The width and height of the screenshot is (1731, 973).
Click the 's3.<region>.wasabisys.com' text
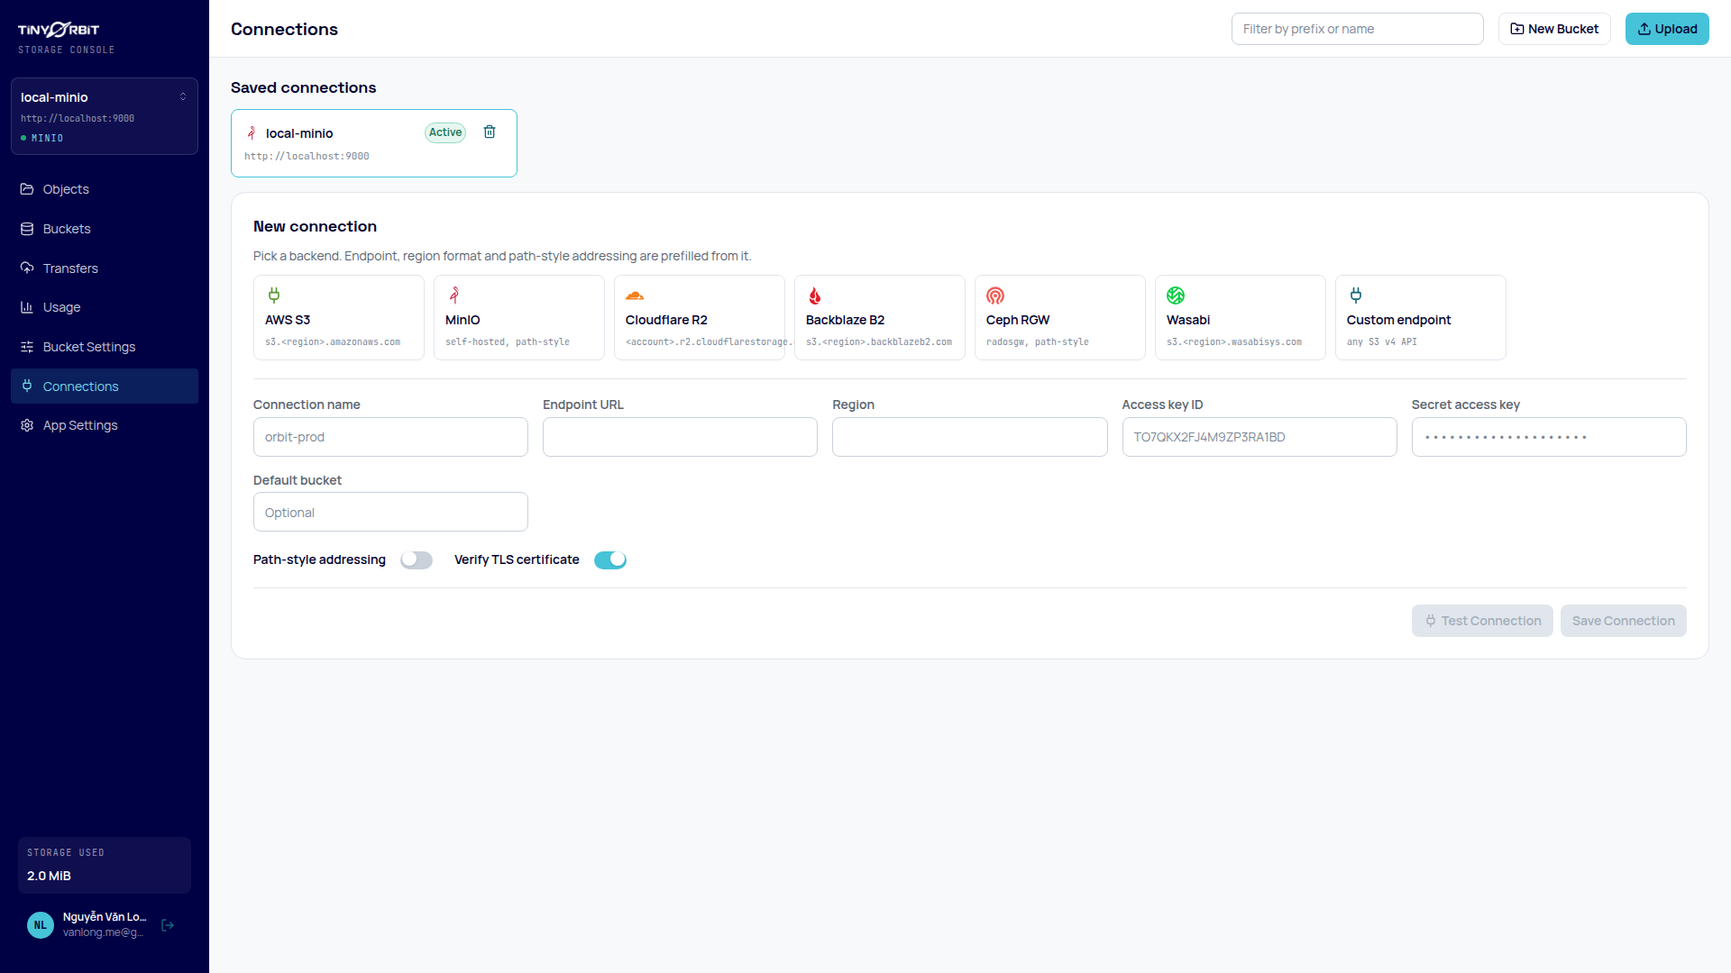point(1234,342)
